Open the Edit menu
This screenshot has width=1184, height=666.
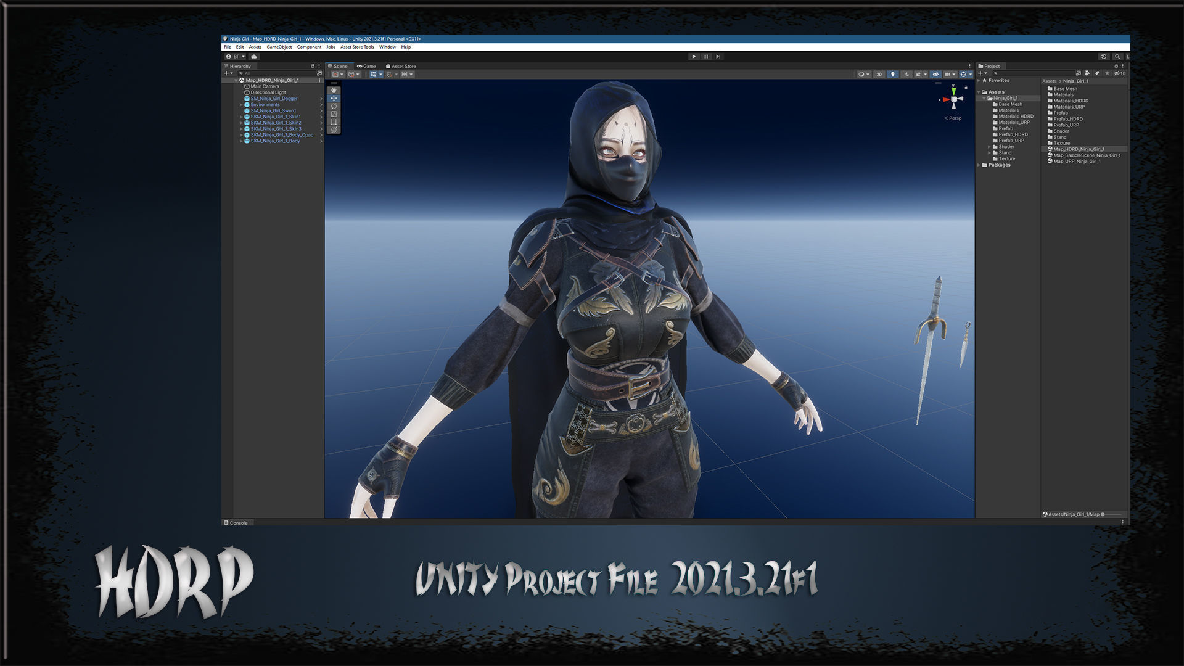pyautogui.click(x=240, y=47)
